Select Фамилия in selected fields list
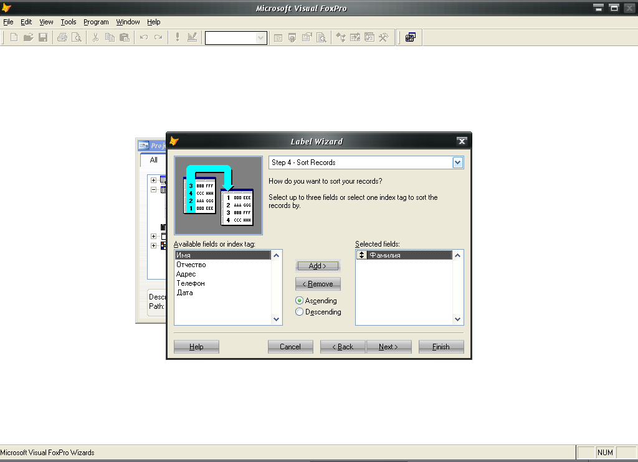 (409, 255)
